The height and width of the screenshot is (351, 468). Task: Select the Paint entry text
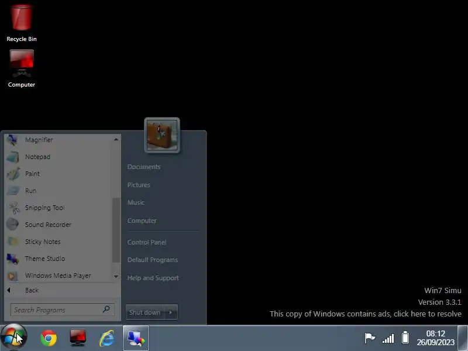(x=32, y=174)
